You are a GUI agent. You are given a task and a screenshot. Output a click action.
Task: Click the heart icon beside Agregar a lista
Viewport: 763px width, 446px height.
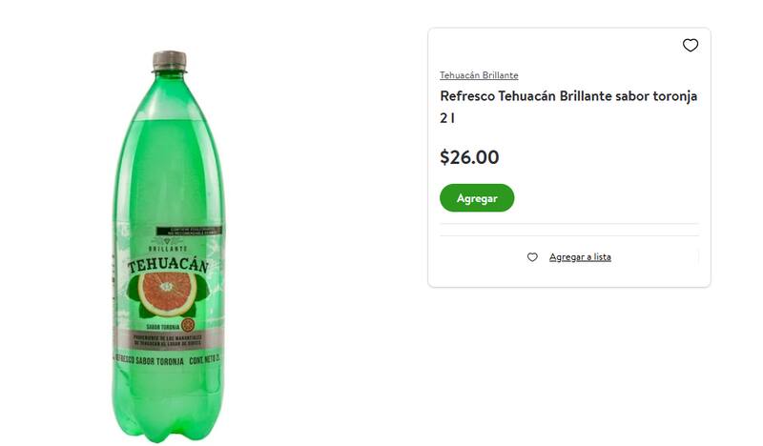(532, 257)
